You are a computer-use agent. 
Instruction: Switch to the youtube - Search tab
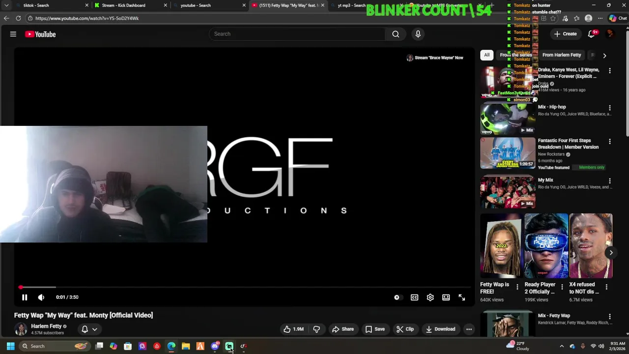pos(210,5)
